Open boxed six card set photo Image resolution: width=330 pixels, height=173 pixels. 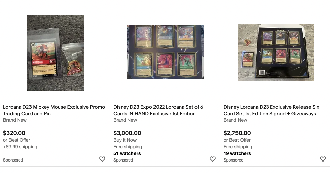[x=275, y=52]
